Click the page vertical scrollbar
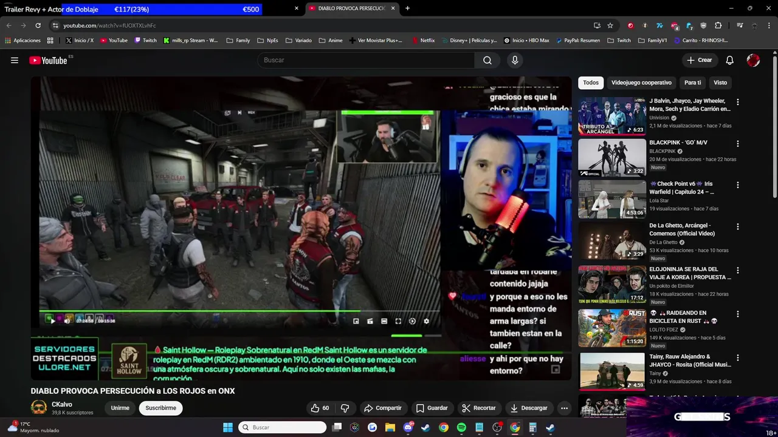Viewport: 778px width, 437px height. click(x=774, y=127)
